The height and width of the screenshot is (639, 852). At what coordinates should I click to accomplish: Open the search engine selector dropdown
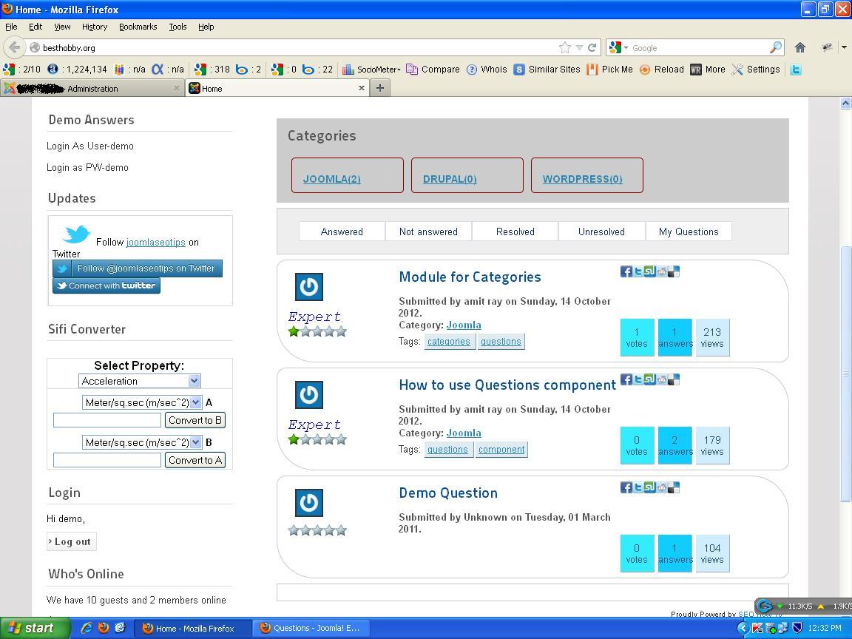coord(619,48)
